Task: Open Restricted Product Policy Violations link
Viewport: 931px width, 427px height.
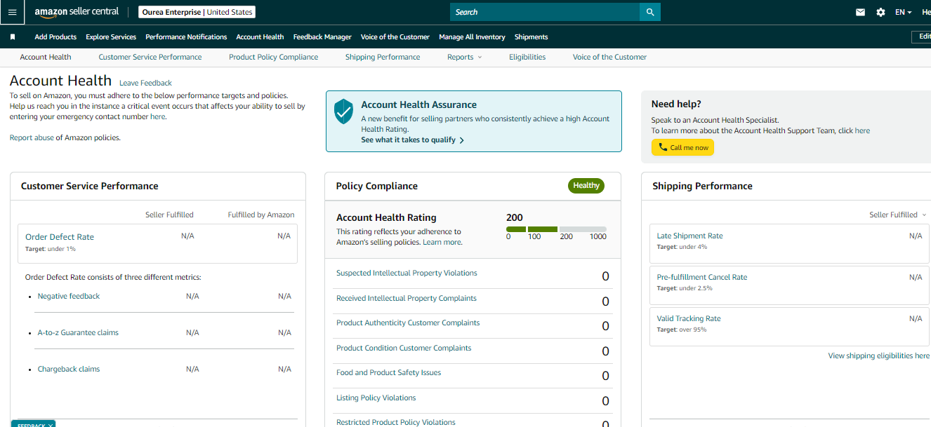Action: click(396, 422)
